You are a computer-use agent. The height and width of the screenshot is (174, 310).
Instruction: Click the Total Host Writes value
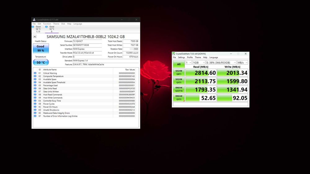(x=131, y=45)
